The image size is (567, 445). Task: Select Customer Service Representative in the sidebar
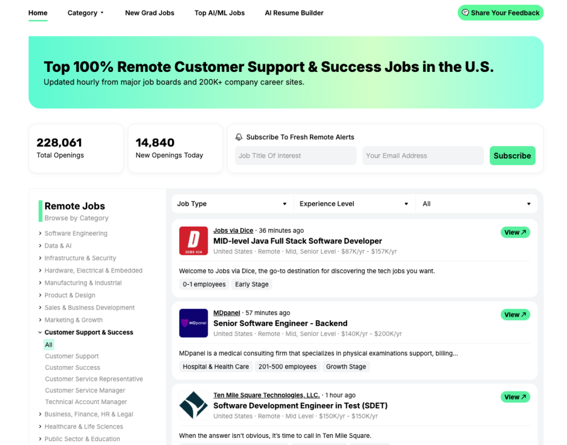pyautogui.click(x=94, y=379)
